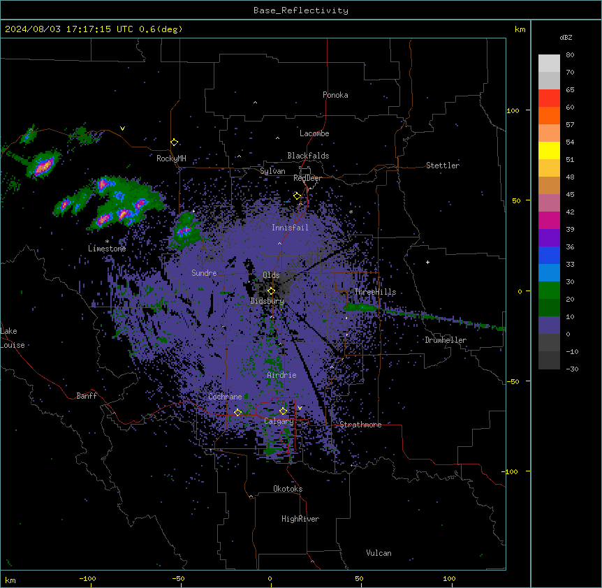Pick the red 60–65 dBZ legend swatch
This screenshot has width=602, height=588.
point(549,98)
